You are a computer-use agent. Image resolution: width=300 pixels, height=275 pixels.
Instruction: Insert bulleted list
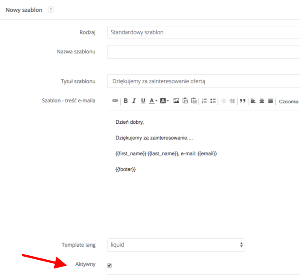(213, 101)
